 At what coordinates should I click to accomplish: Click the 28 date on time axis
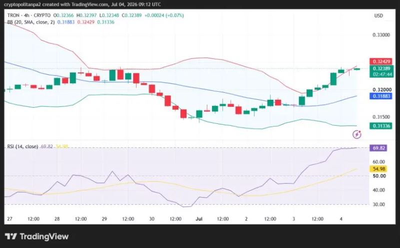point(57,219)
